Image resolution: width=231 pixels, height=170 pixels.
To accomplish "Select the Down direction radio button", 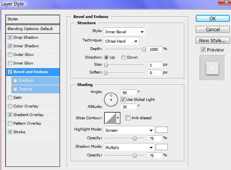I will [124, 57].
